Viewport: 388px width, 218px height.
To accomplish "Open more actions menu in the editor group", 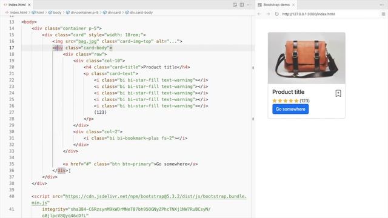I will [x=249, y=5].
